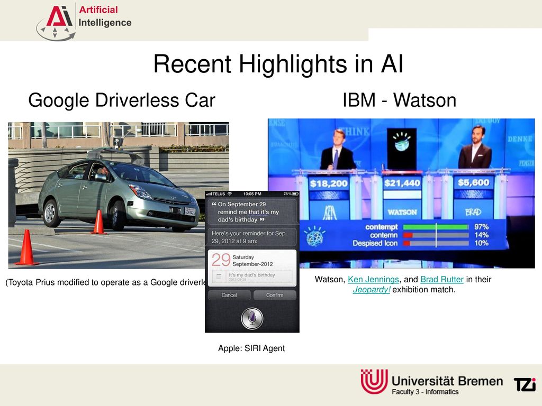The image size is (542, 406).
Task: Click the "IBM - Watson" heading
Action: (x=399, y=100)
